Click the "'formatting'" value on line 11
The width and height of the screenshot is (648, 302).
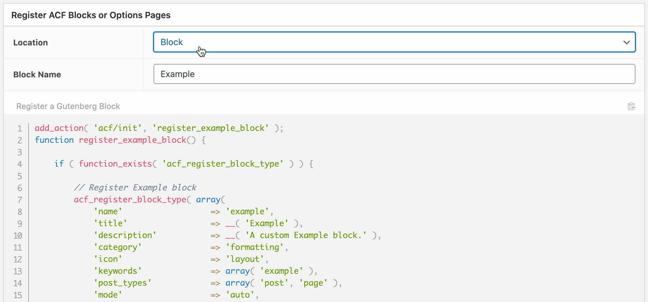click(255, 247)
